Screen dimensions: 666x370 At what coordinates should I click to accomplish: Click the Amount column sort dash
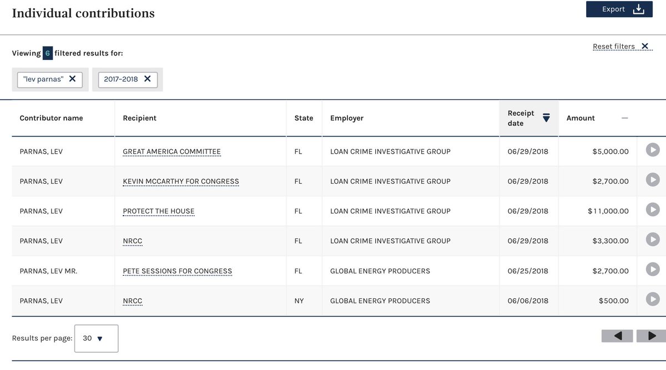point(625,118)
